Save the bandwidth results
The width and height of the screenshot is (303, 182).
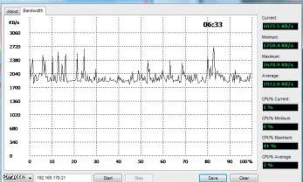213,178
